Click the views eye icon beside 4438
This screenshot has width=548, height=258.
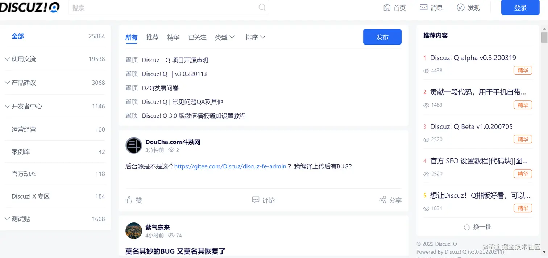tap(426, 71)
